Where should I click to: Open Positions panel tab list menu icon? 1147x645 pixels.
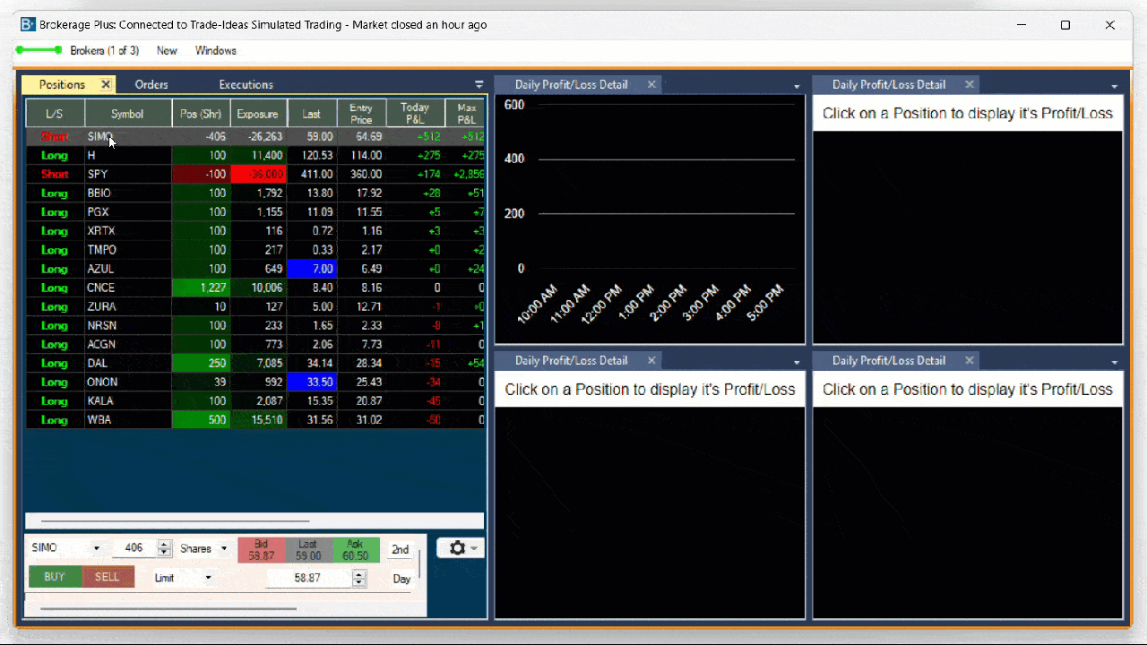pos(479,84)
